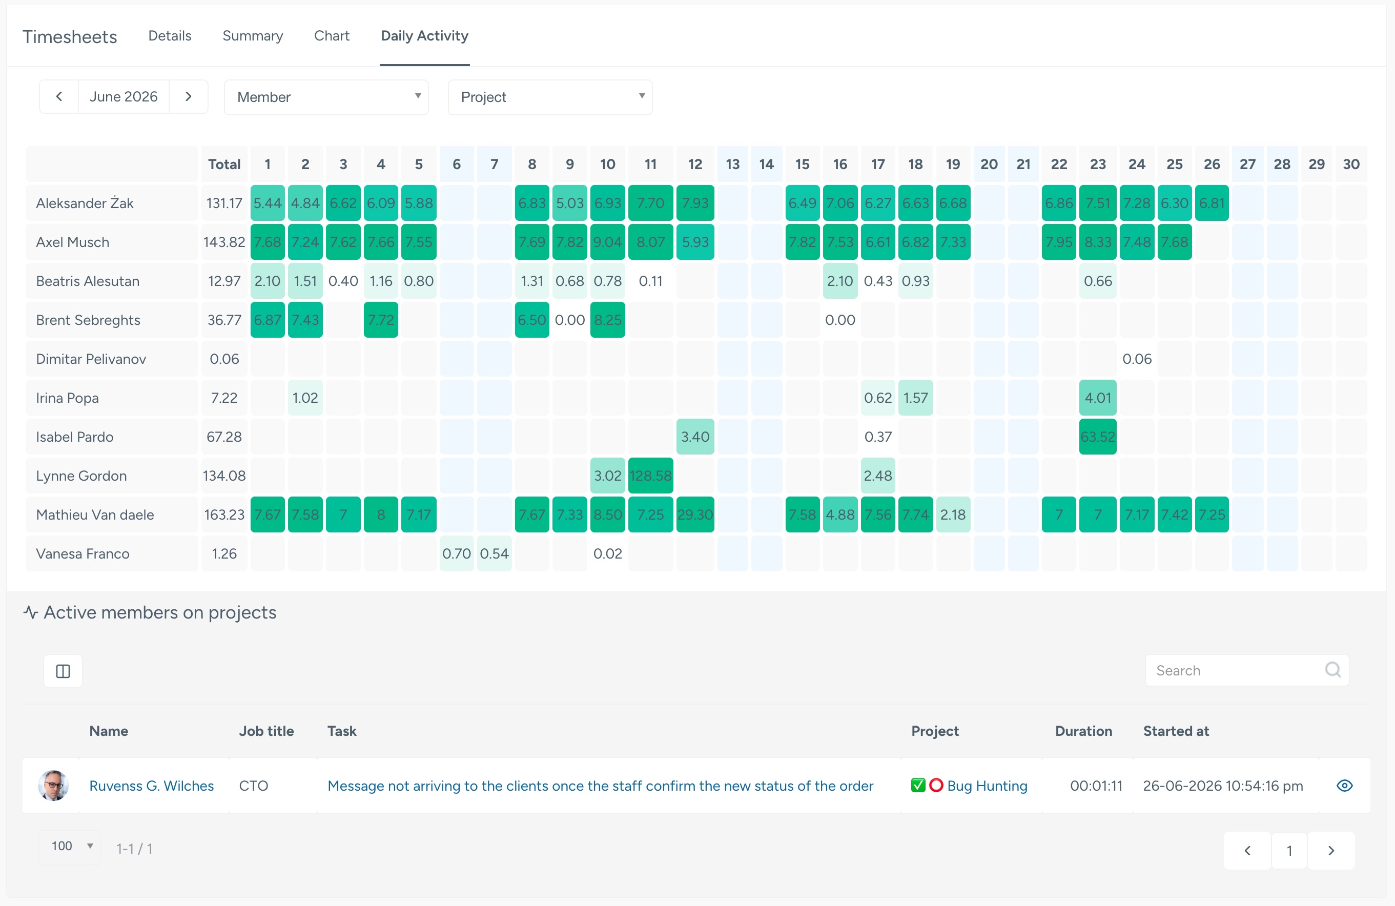Open Ruvenss G. Wilches profile link
The image size is (1395, 906).
coord(151,786)
